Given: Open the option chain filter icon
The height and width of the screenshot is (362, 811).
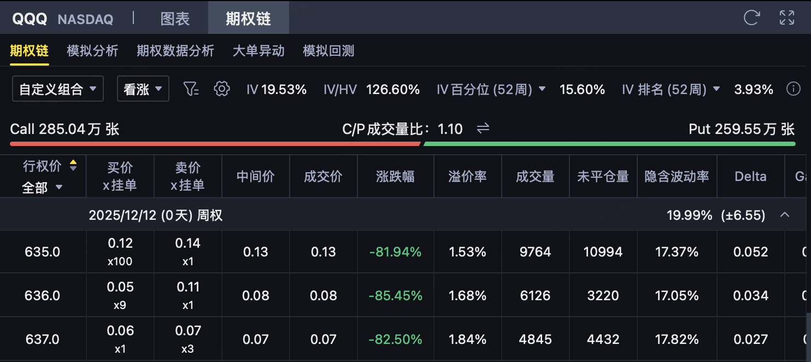Looking at the screenshot, I should [191, 89].
